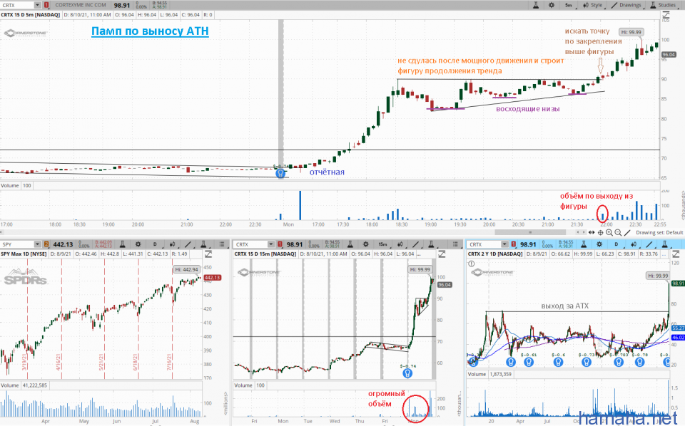This screenshot has width=685, height=426.
Task: Open the flask icon beside the CRTX 15m quote
Action: [351, 244]
